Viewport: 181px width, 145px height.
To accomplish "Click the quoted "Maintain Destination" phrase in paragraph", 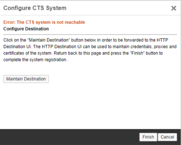I will [49, 40].
